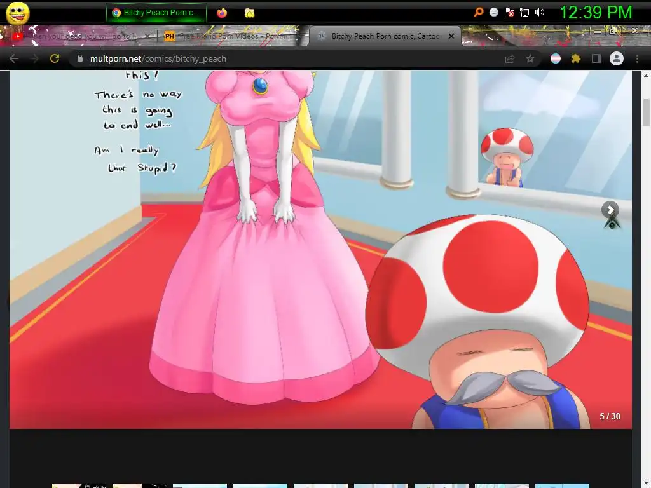Bookmark this page with the star icon

coord(530,59)
